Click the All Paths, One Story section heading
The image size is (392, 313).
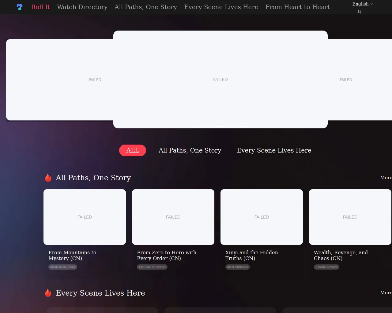[93, 178]
